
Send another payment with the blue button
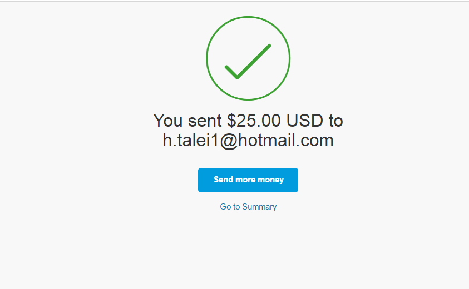[248, 180]
